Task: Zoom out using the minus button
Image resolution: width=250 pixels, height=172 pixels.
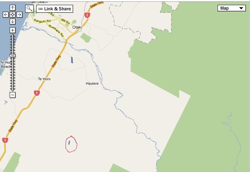Action: tap(13, 95)
